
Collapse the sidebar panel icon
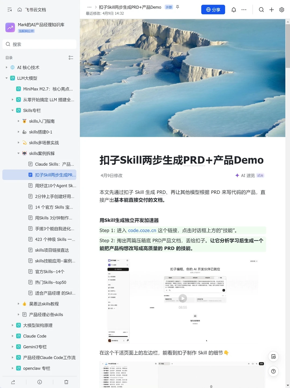point(10,10)
